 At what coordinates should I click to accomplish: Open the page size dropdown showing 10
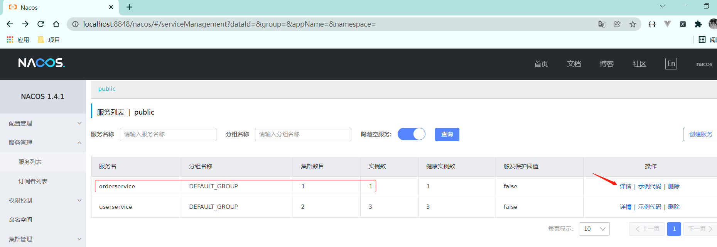click(594, 229)
